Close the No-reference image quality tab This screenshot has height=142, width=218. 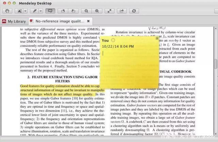pyautogui.click(x=89, y=21)
